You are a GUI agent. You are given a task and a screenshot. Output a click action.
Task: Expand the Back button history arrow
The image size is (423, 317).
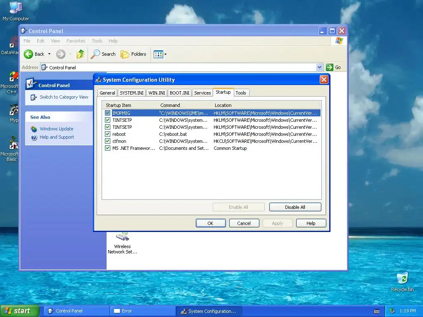[50, 54]
